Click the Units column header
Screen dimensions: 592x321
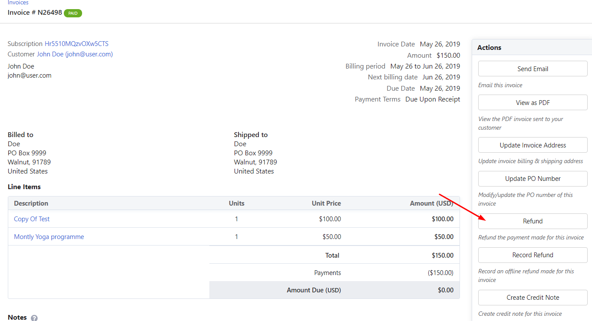point(236,203)
